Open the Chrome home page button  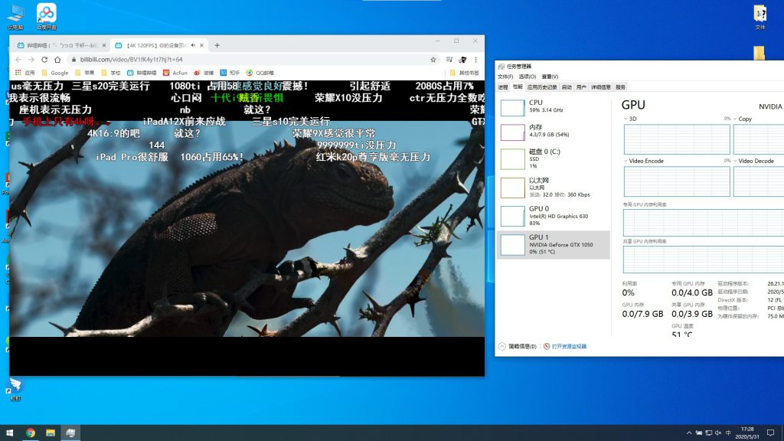point(57,60)
